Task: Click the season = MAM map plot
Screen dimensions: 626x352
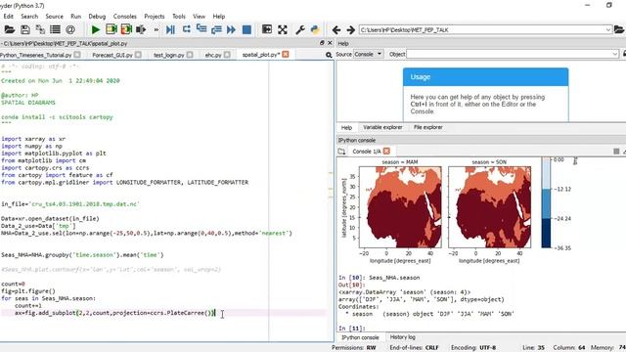Action: pos(400,207)
